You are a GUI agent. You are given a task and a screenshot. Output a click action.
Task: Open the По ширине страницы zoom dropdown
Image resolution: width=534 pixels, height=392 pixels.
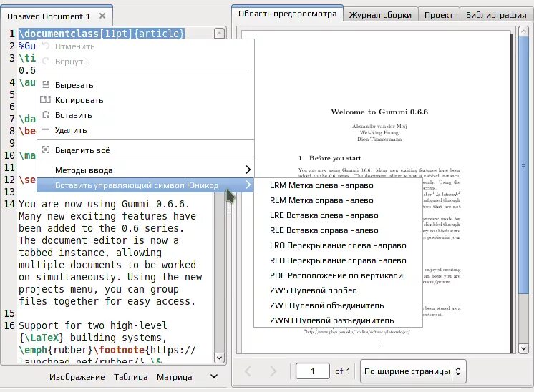click(x=413, y=371)
